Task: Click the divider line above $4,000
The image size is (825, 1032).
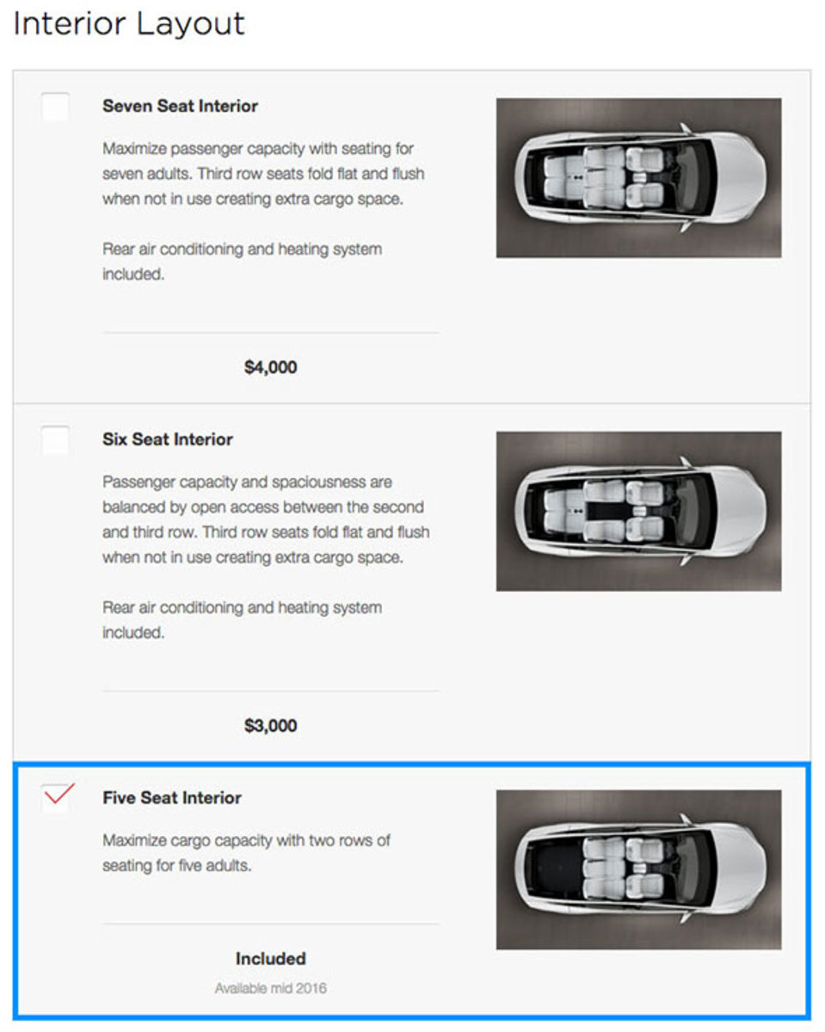Action: tap(270, 332)
